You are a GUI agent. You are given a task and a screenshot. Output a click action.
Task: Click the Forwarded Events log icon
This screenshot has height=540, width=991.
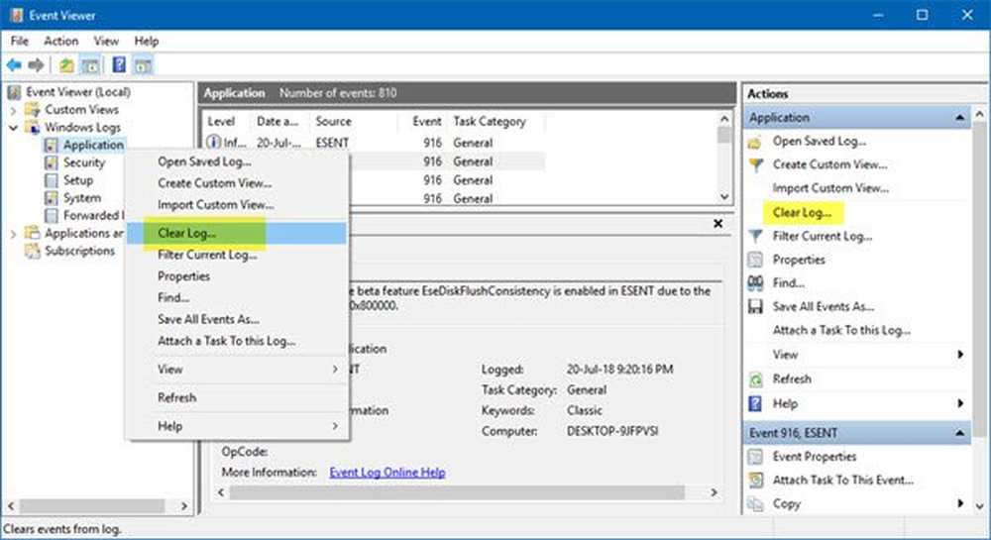coord(52,216)
